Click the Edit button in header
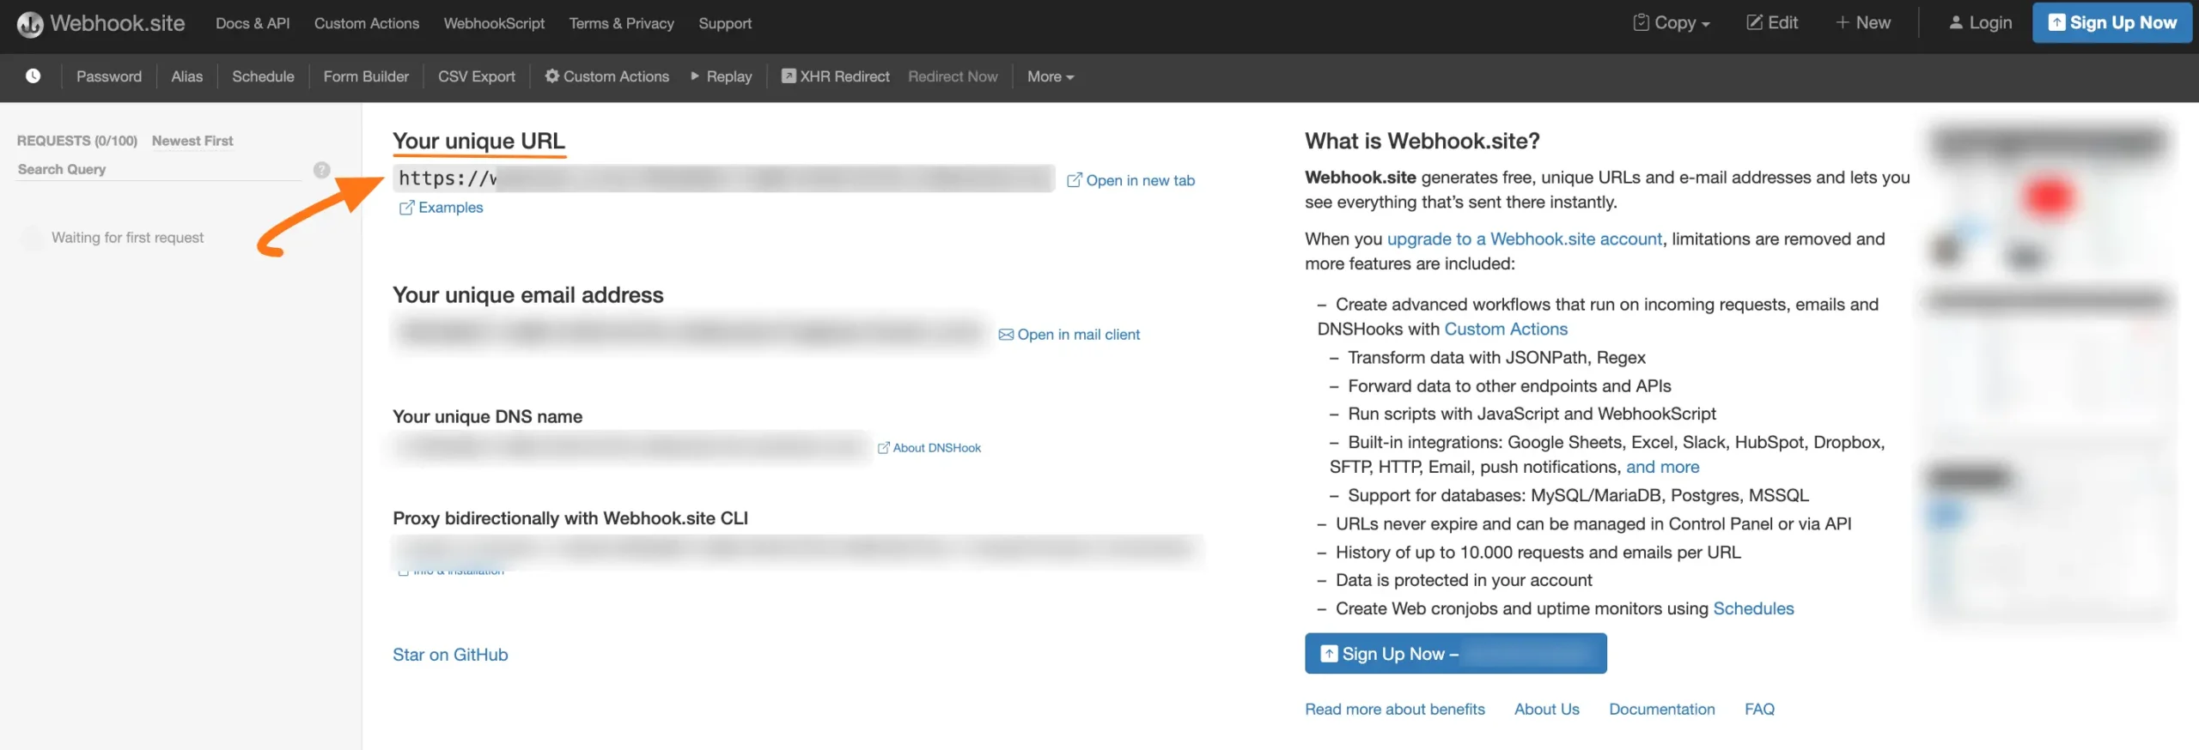The height and width of the screenshot is (750, 2199). point(1771,23)
